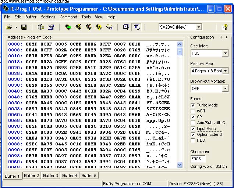Expand the Oscillator HS3 dropdown
This screenshot has width=234, height=188.
tap(225, 53)
